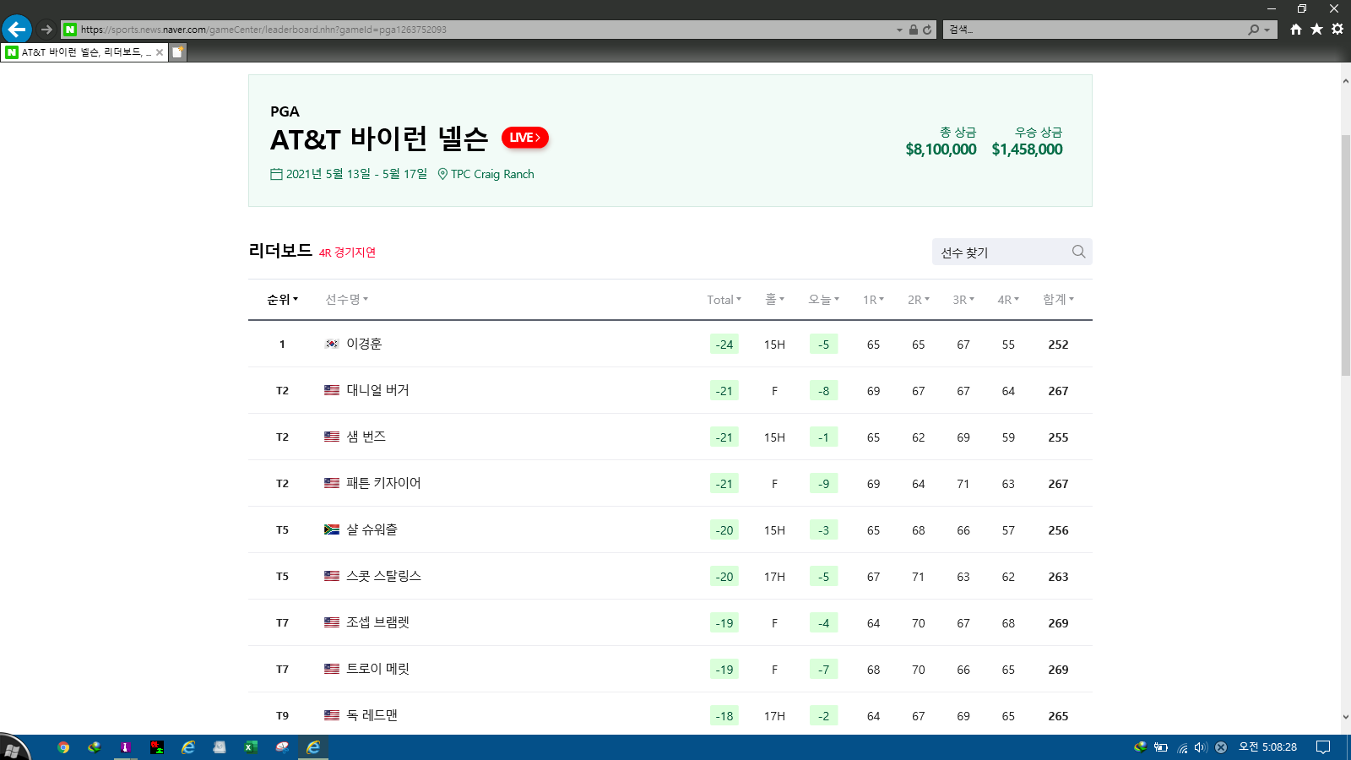The width and height of the screenshot is (1351, 760).
Task: Sort by the 2R column header
Action: click(919, 300)
